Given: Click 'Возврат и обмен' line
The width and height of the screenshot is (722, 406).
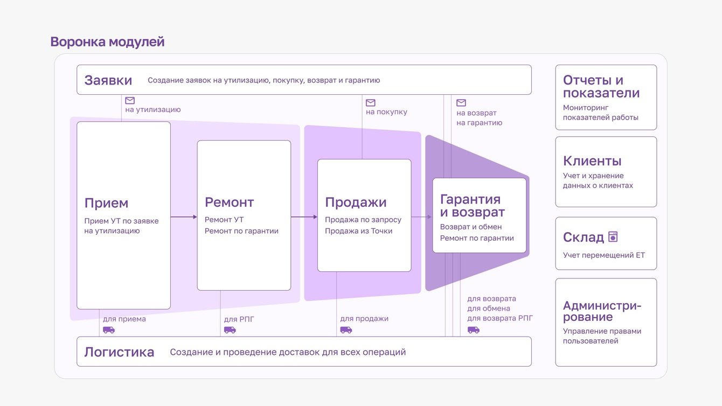Looking at the screenshot, I should click(x=470, y=227).
